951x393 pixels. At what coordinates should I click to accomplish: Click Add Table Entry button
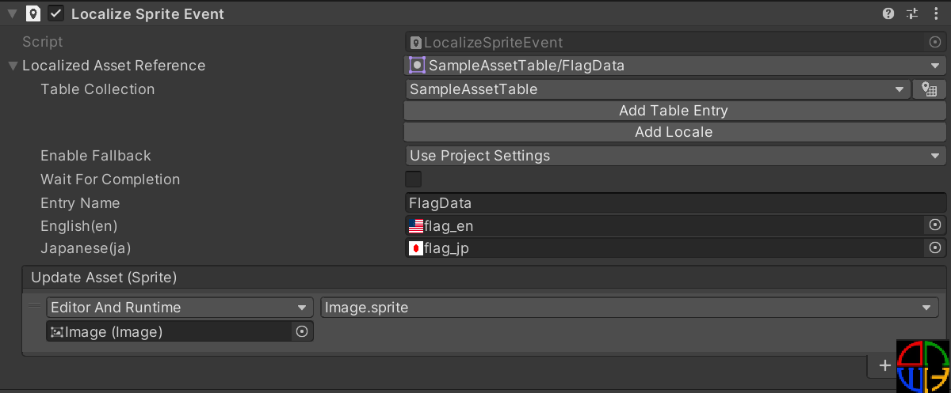point(674,111)
